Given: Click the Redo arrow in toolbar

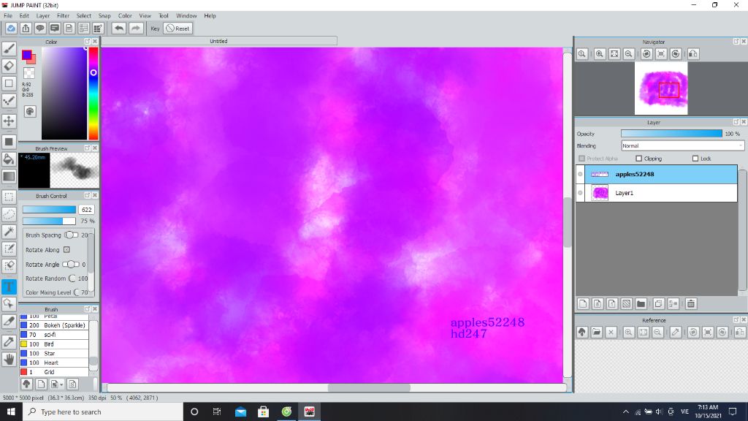Looking at the screenshot, I should point(136,29).
